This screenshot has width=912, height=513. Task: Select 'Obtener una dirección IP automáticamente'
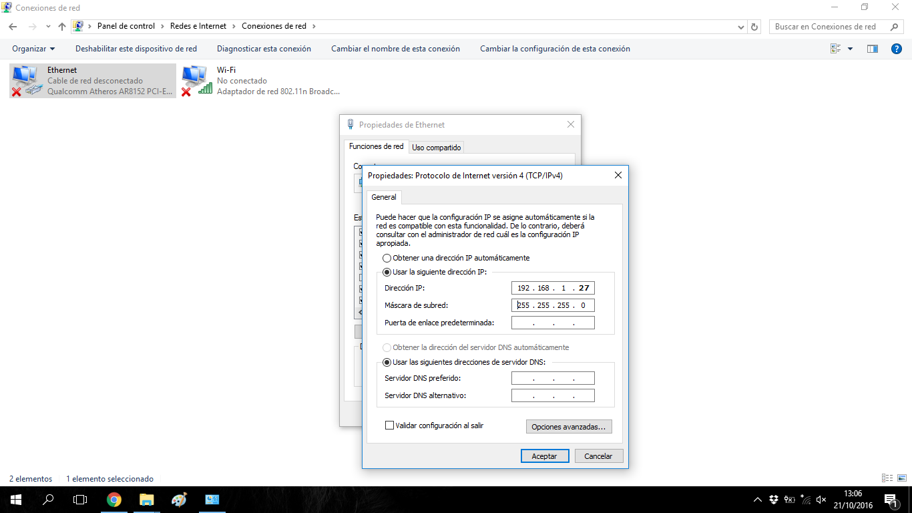tap(387, 258)
